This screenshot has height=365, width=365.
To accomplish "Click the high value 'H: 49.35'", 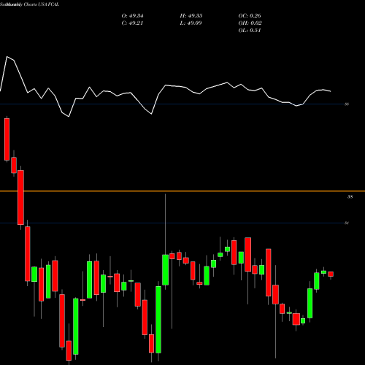I will [x=191, y=16].
